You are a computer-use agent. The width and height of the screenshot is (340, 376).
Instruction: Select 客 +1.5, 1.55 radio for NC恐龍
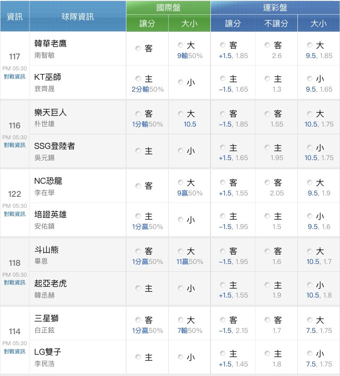223,182
